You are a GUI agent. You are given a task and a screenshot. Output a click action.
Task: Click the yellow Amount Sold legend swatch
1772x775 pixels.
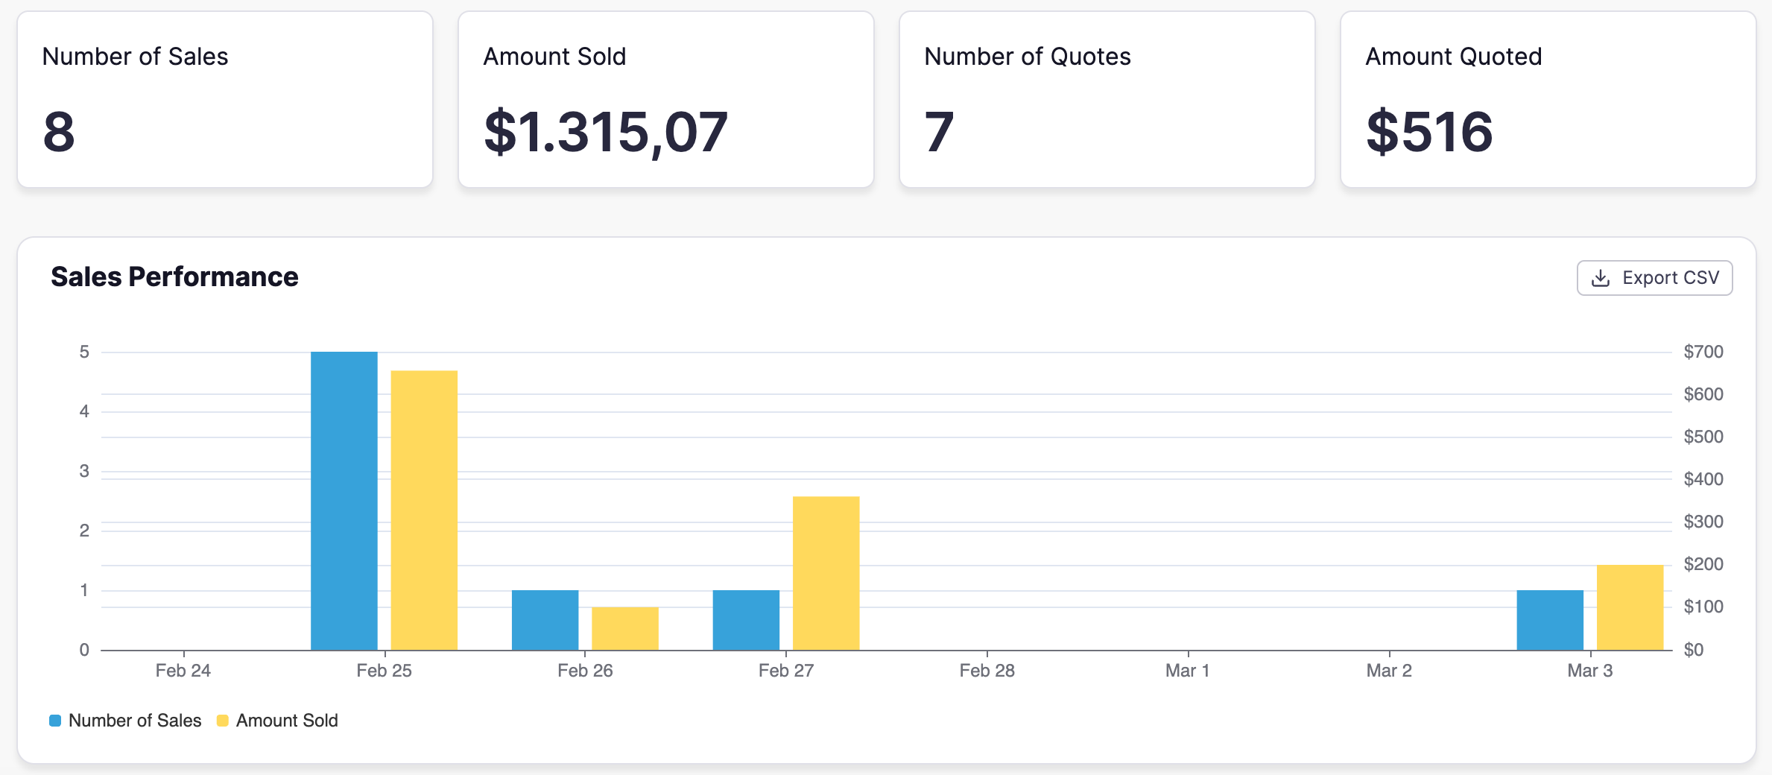222,721
